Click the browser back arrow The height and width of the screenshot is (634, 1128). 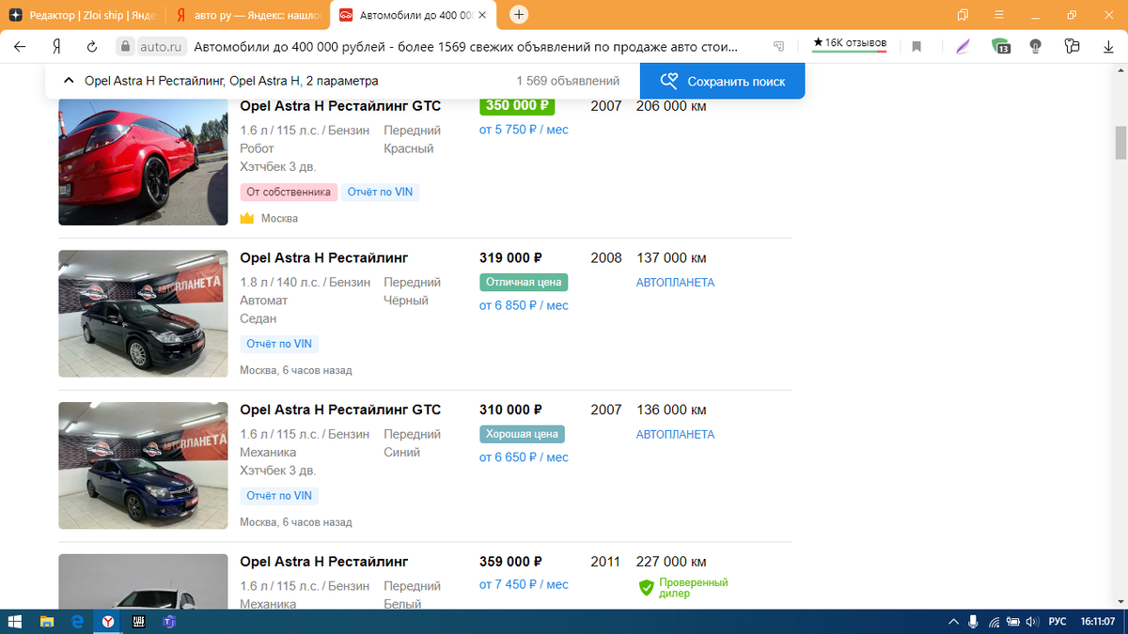[x=20, y=46]
